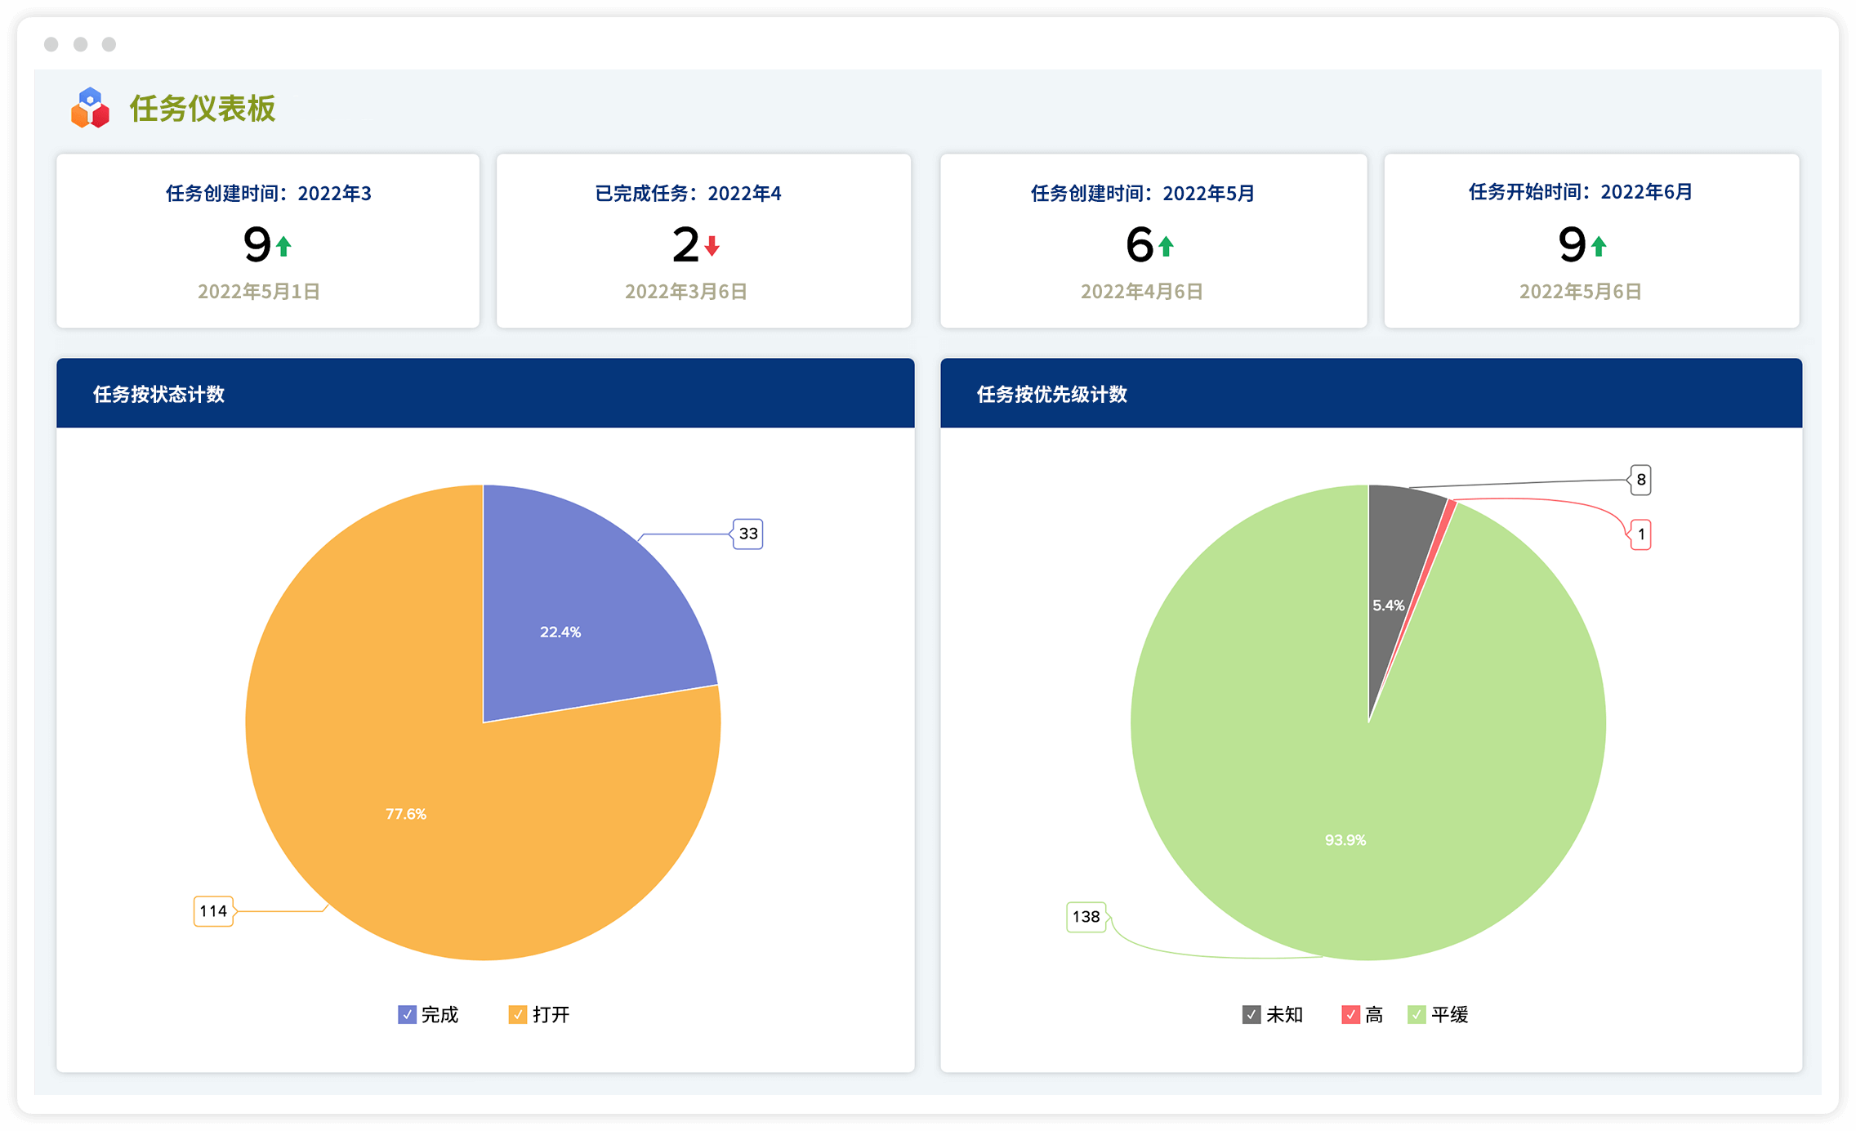Uncheck the 未知 legend checkbox
This screenshot has width=1856, height=1131.
tap(1251, 1014)
